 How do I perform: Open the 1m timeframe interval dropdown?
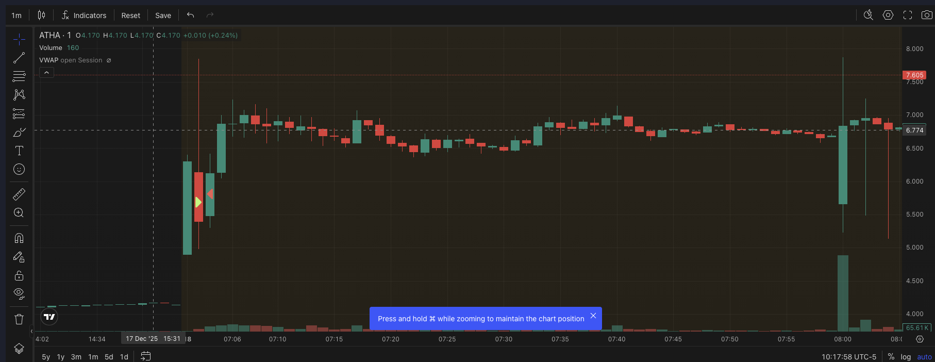pos(16,15)
